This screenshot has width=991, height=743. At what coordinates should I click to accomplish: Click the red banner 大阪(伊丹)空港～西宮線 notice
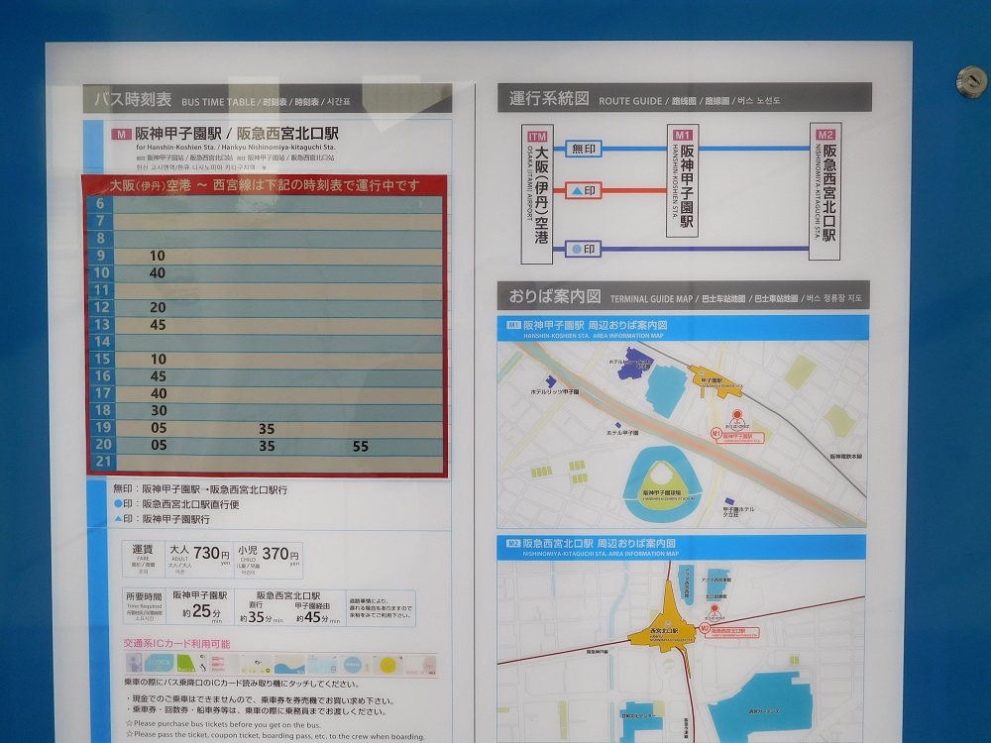coord(265,186)
